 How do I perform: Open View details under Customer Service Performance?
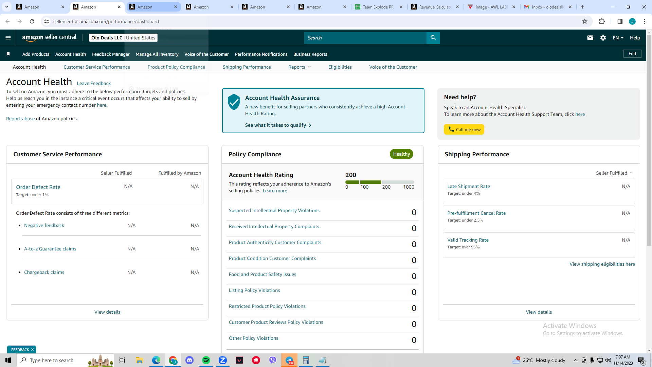pos(107,312)
